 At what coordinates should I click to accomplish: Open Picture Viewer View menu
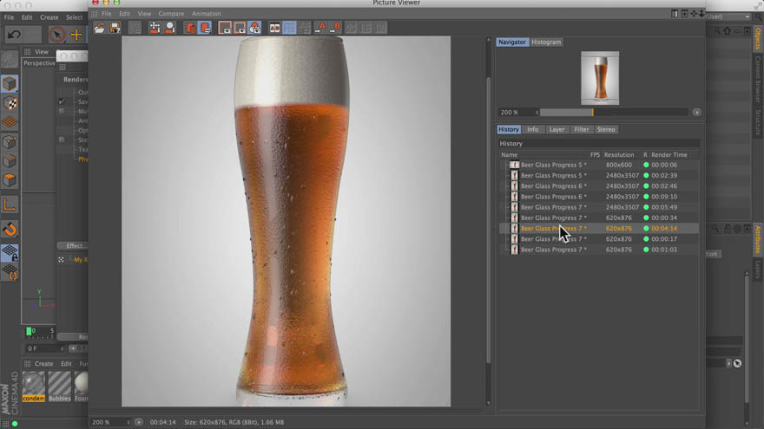(144, 14)
